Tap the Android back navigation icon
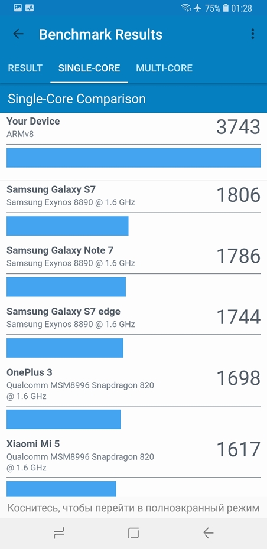Screen dimensions: 267x549 point(208,533)
